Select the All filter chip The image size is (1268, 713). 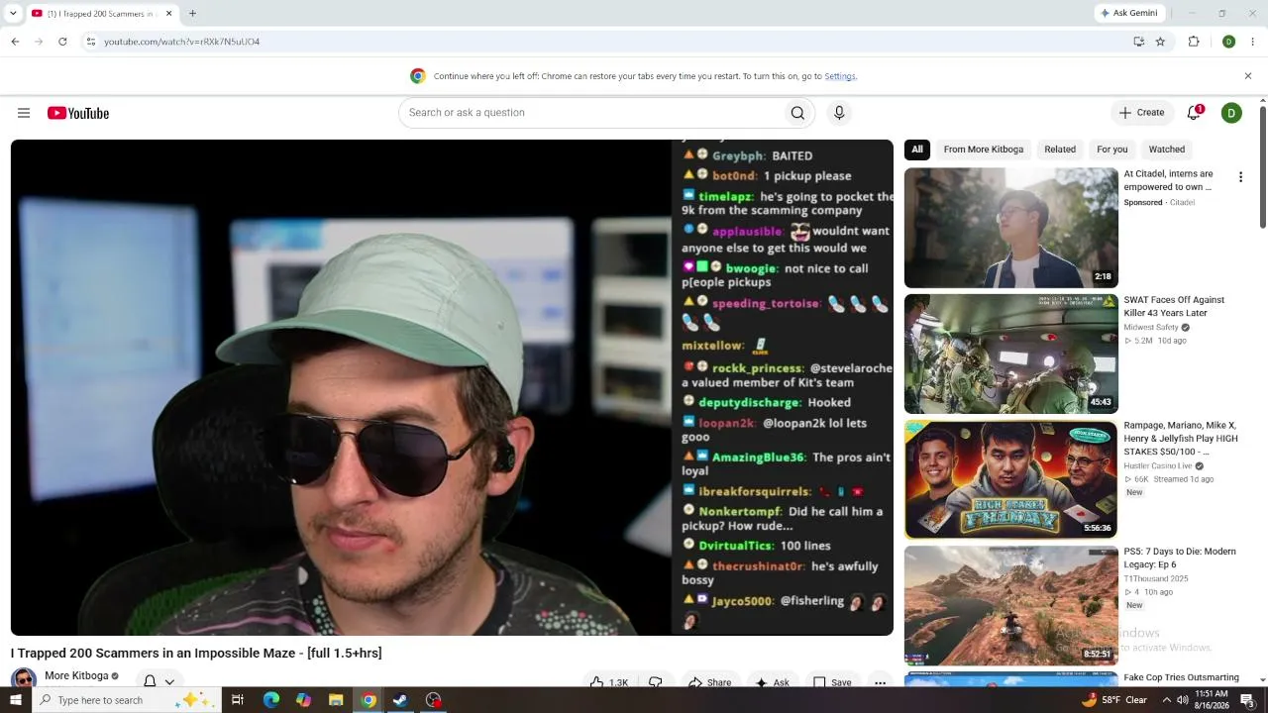click(917, 150)
